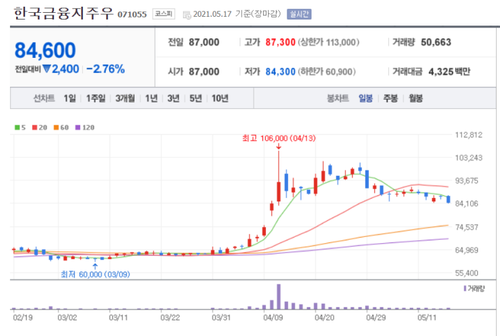Click the purple 거래량 volume legend
The width and height of the screenshot is (500, 336).
point(474,289)
